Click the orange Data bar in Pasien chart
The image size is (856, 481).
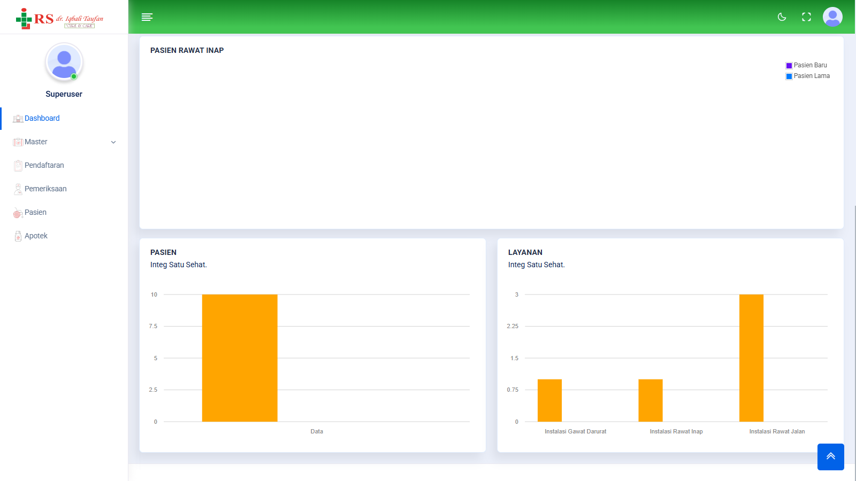point(240,358)
